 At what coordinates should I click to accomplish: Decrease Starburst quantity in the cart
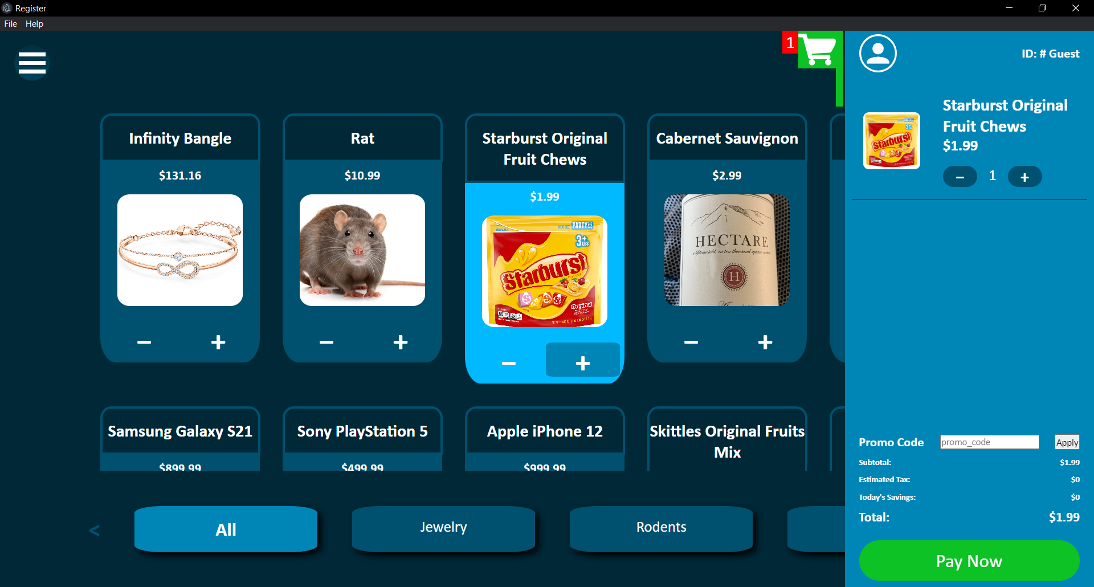pyautogui.click(x=960, y=177)
